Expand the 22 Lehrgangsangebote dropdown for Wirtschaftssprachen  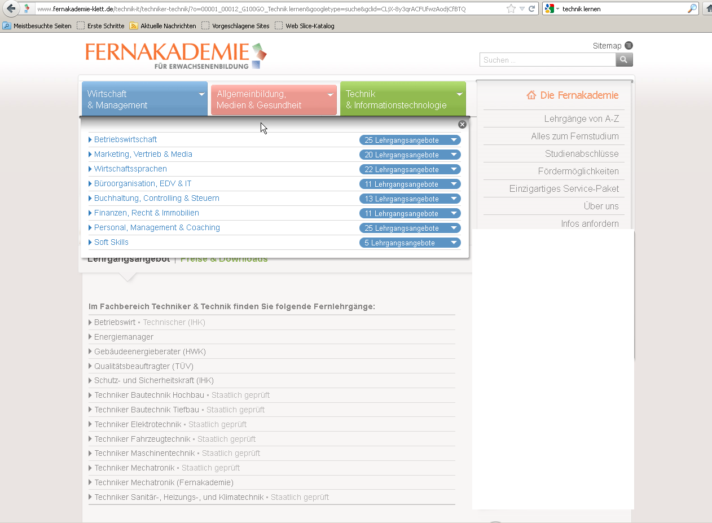pos(410,169)
